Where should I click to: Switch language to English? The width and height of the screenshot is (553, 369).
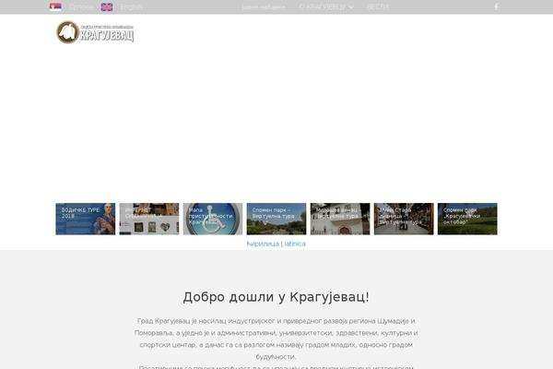(131, 6)
